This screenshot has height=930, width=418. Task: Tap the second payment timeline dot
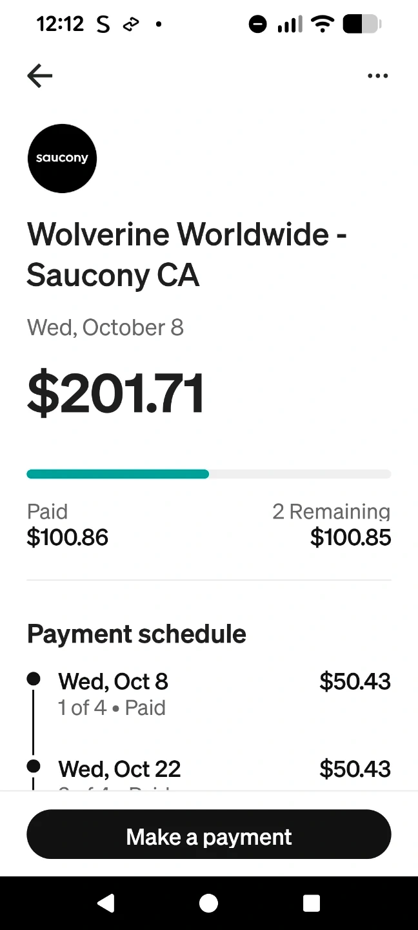click(34, 767)
